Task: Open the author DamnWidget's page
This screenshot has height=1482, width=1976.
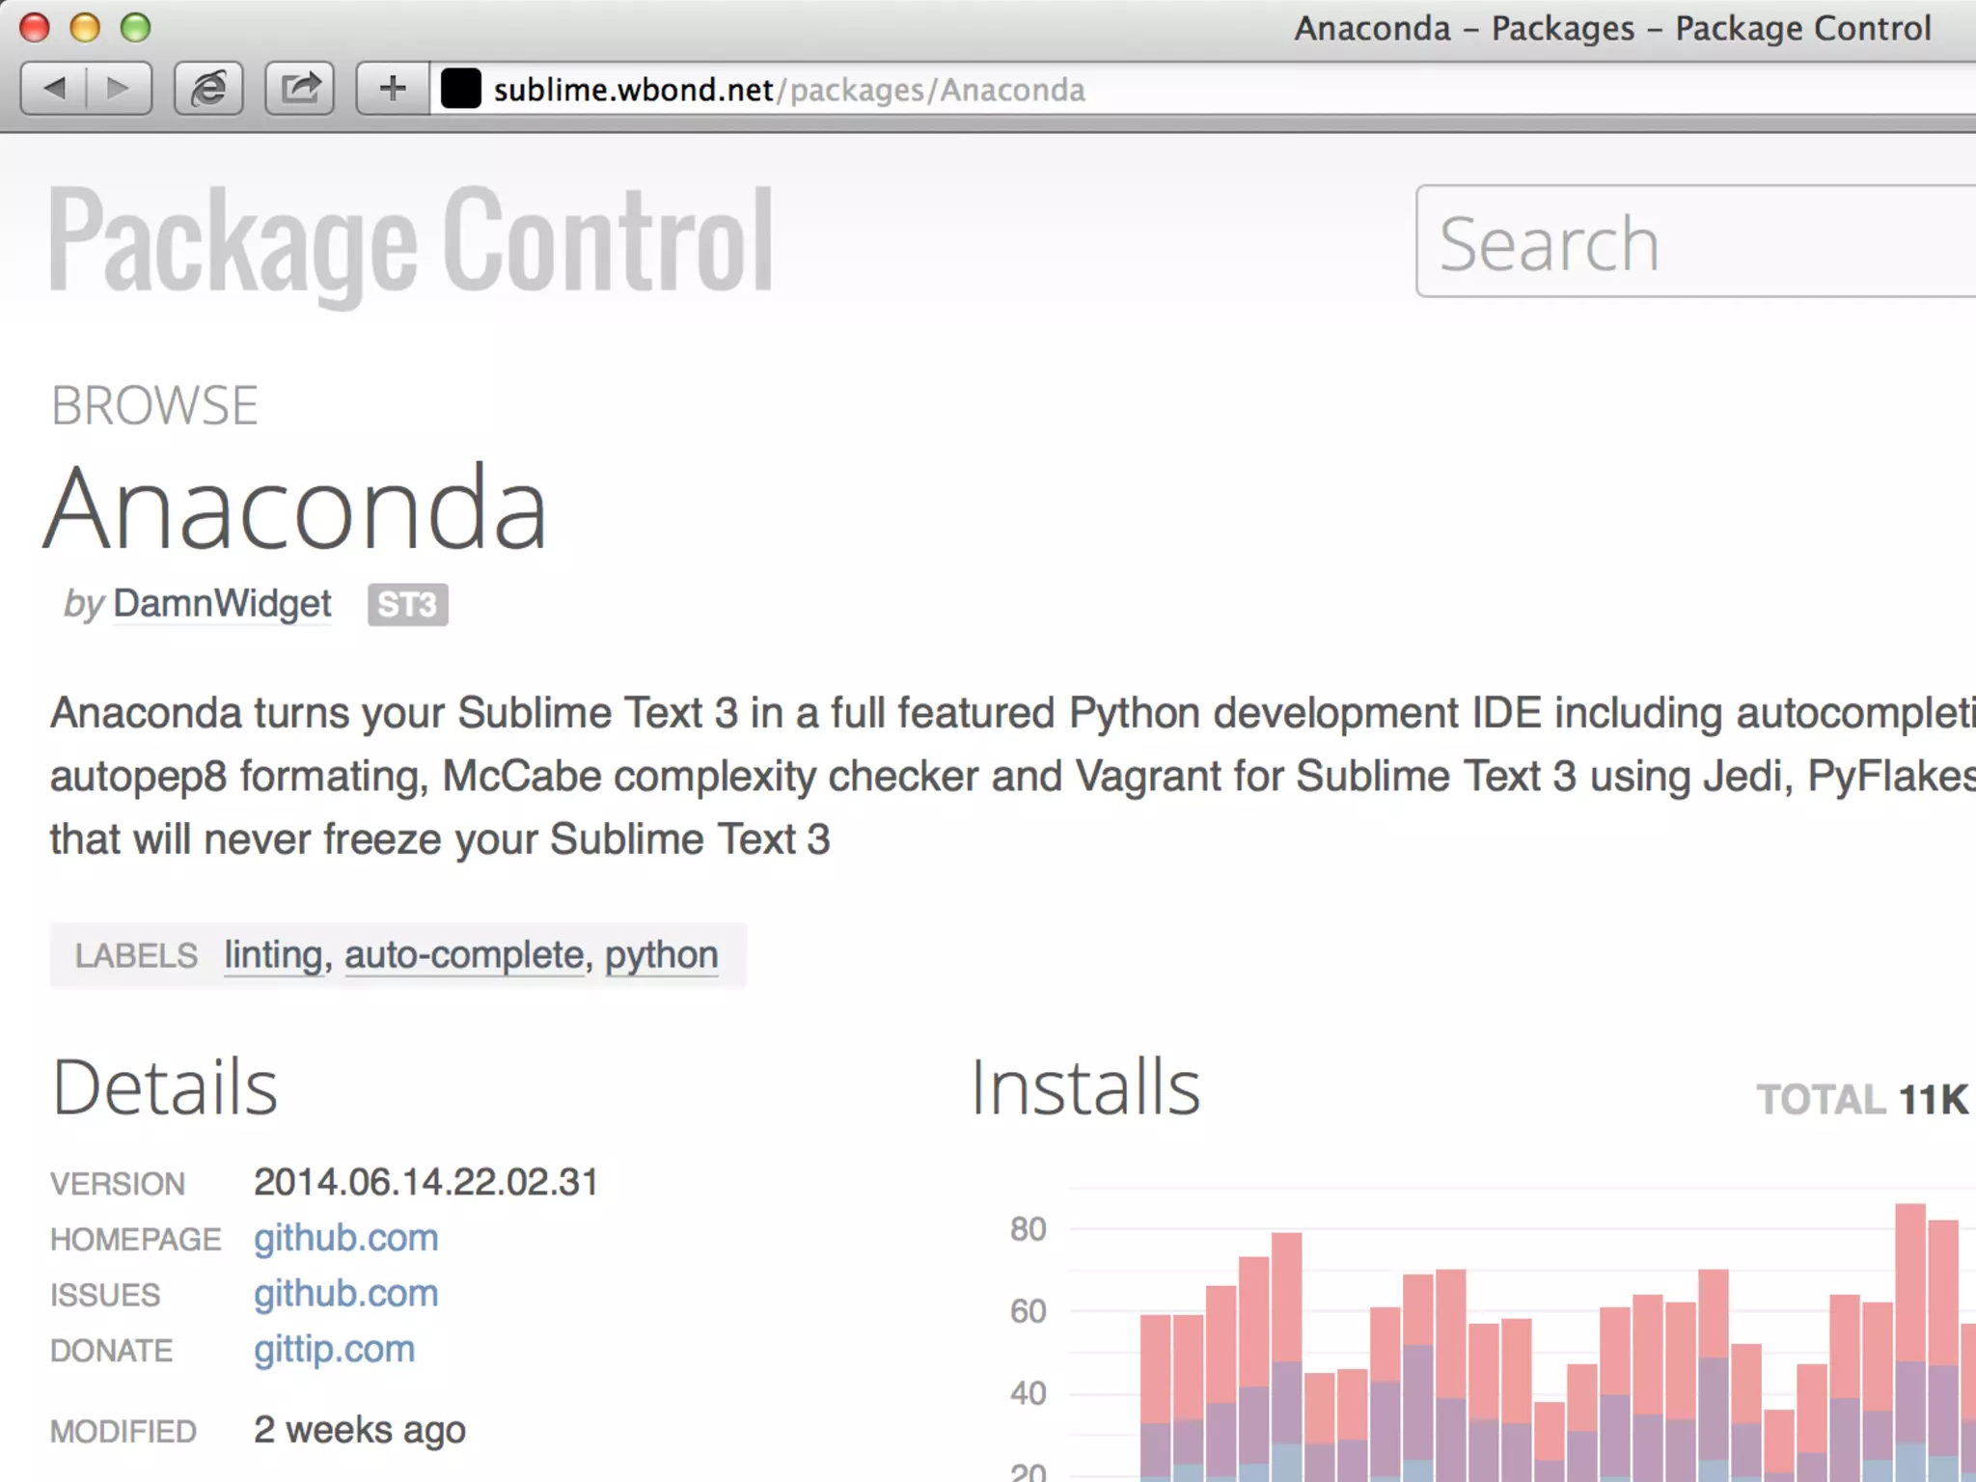Action: tap(222, 604)
